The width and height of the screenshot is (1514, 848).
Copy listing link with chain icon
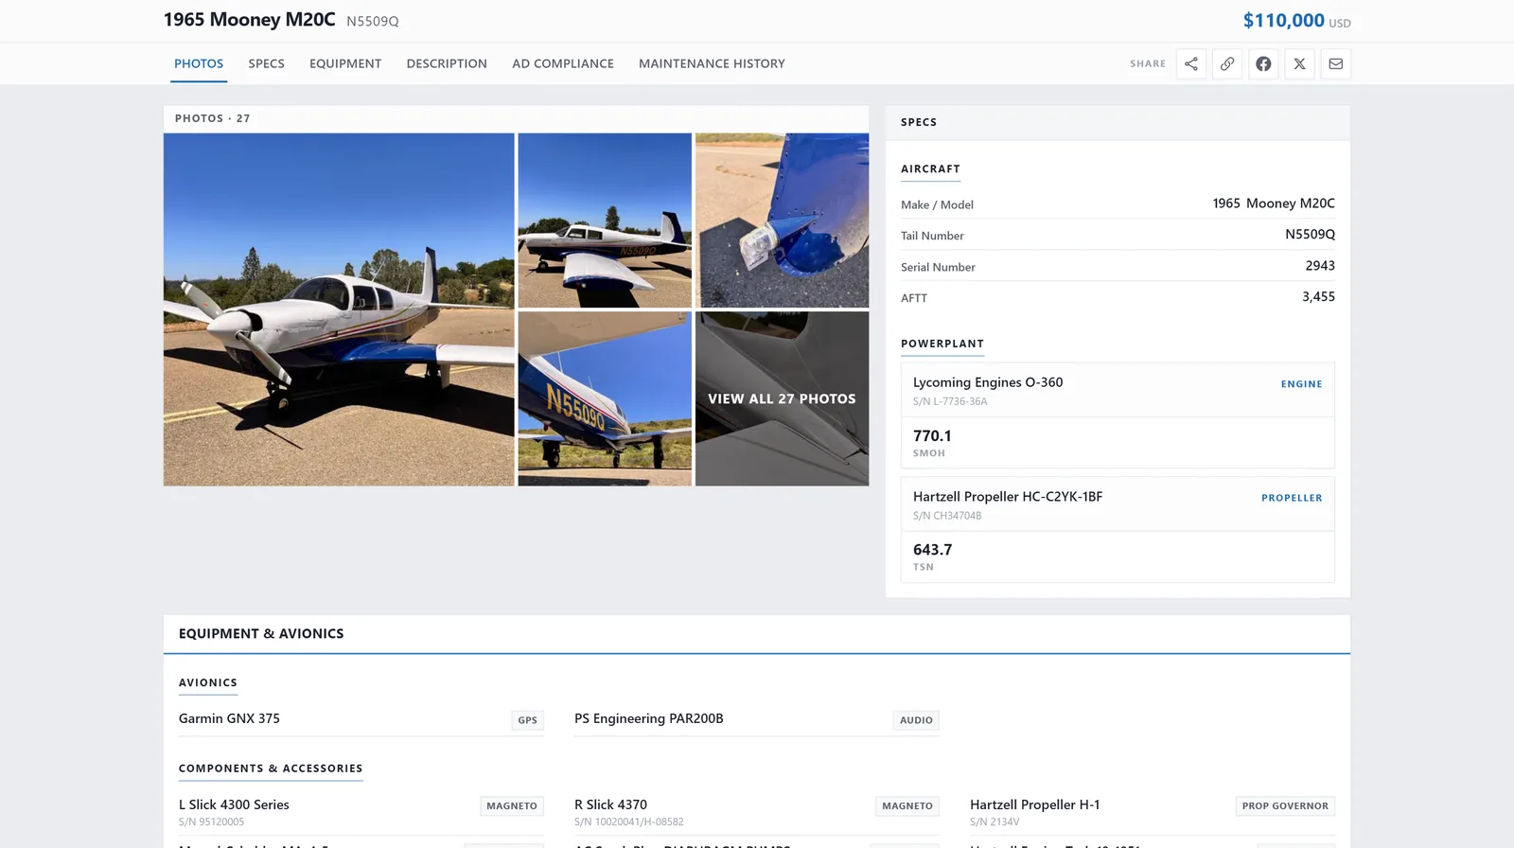click(x=1227, y=63)
